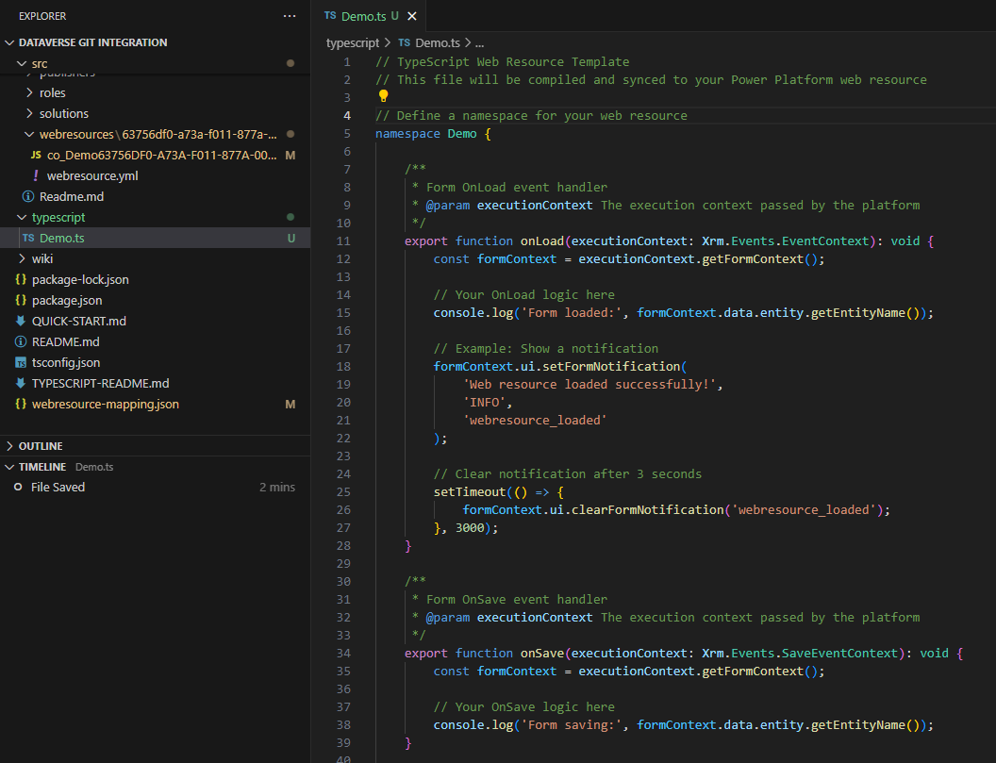Open tsconfig.json file
This screenshot has width=996, height=763.
155,363
